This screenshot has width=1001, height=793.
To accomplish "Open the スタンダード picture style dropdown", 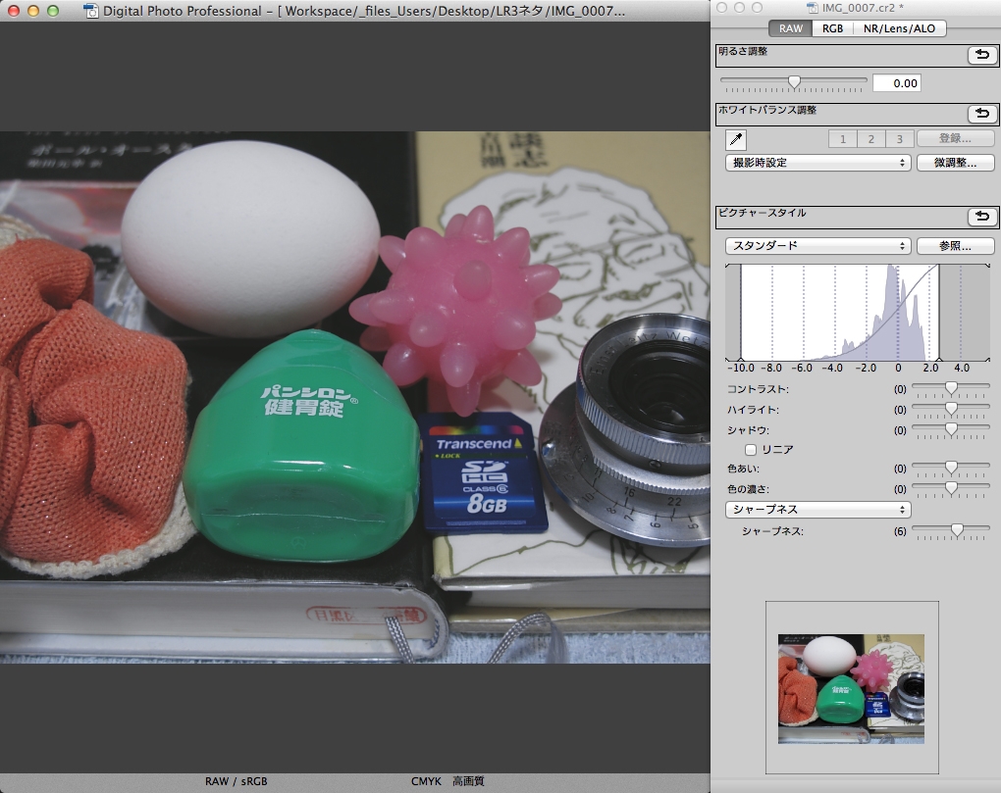I will coord(817,245).
